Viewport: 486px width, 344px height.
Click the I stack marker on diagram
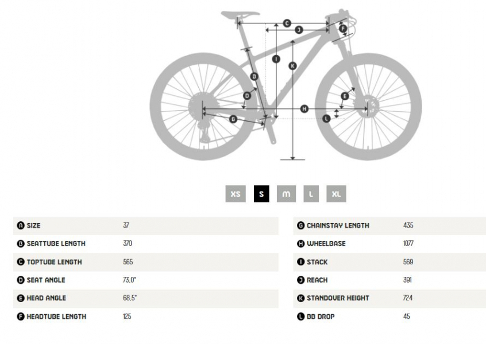tap(276, 58)
